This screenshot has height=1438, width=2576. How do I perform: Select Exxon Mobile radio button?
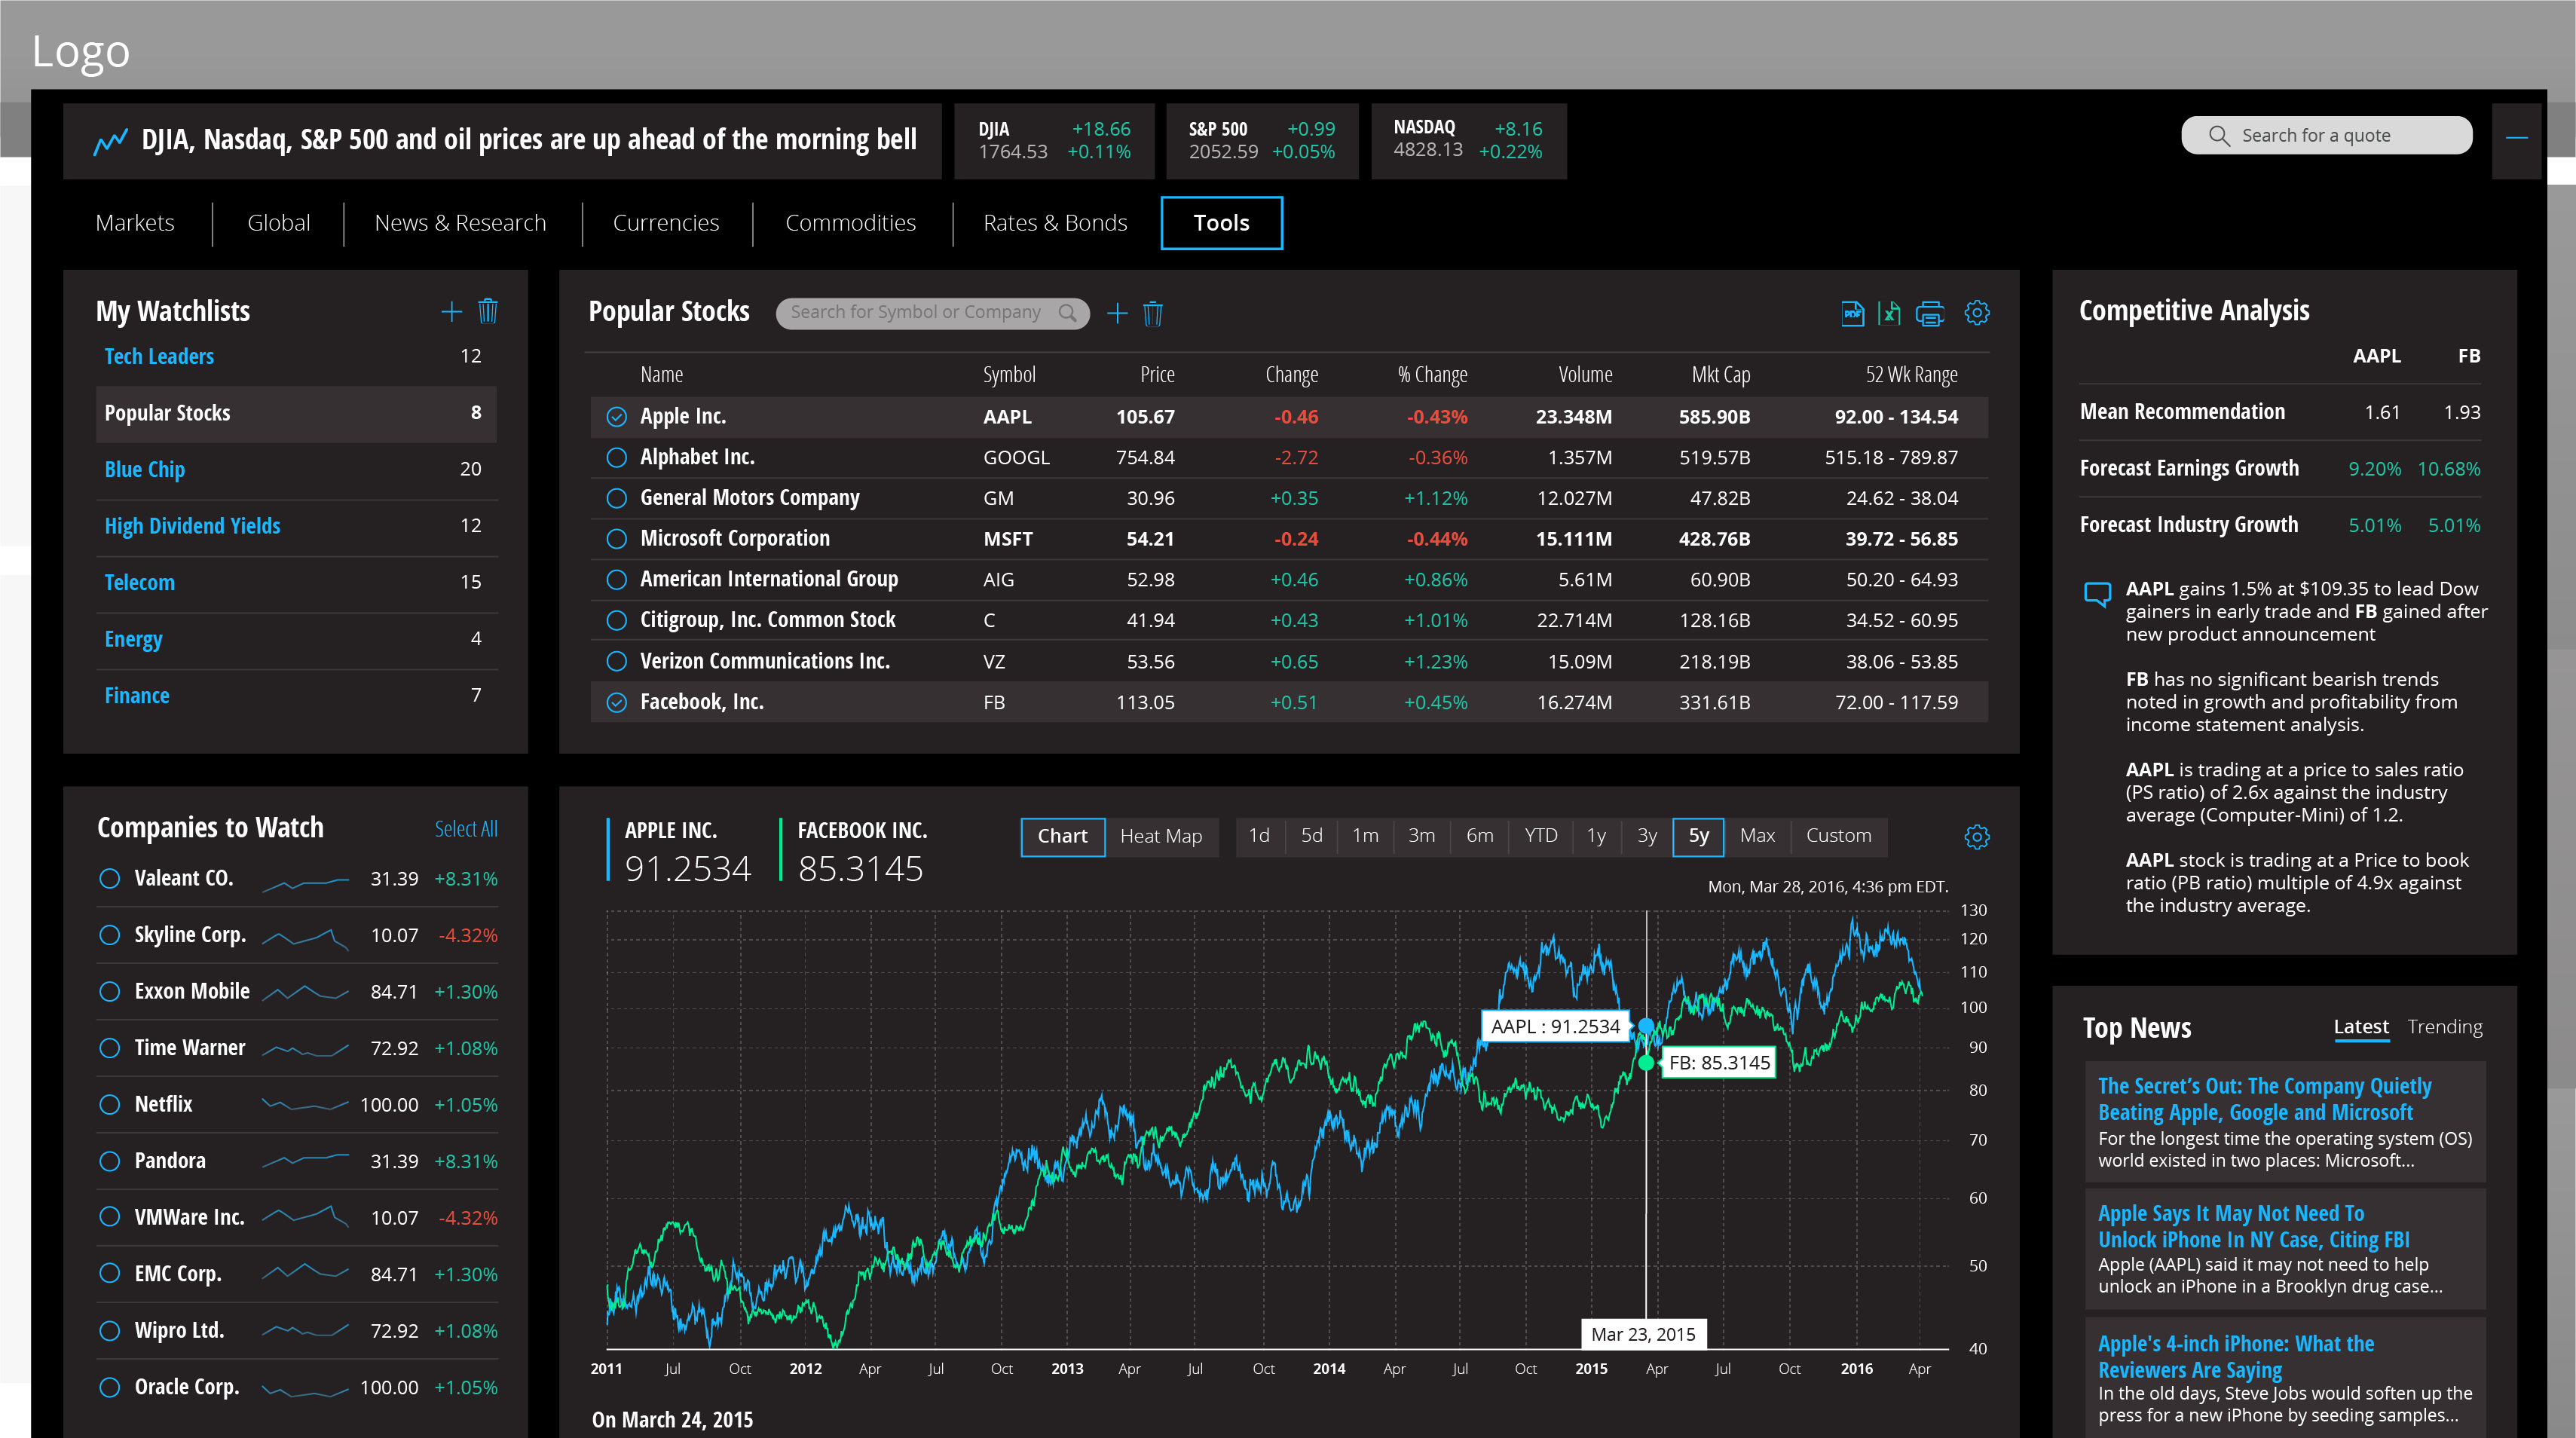(110, 992)
